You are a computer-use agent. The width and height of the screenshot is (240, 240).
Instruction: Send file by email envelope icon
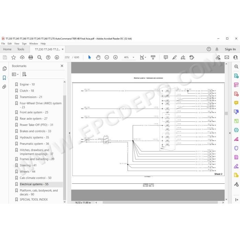(227, 57)
